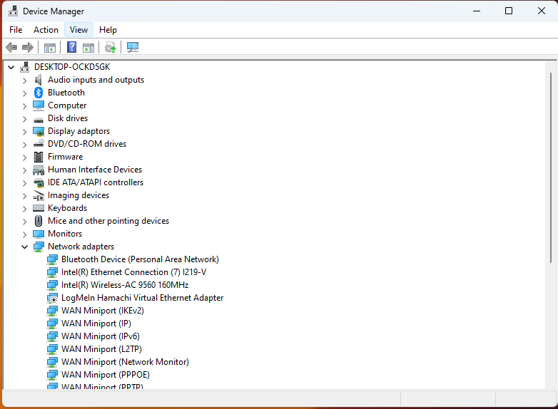
Task: Click the Computer category monitor icon
Action: coord(39,105)
